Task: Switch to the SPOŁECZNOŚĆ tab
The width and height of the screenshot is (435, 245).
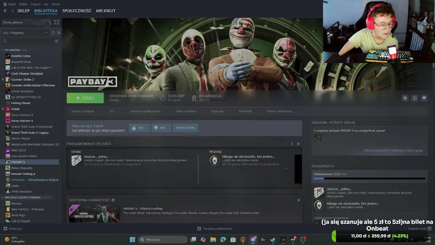Action: point(77,11)
